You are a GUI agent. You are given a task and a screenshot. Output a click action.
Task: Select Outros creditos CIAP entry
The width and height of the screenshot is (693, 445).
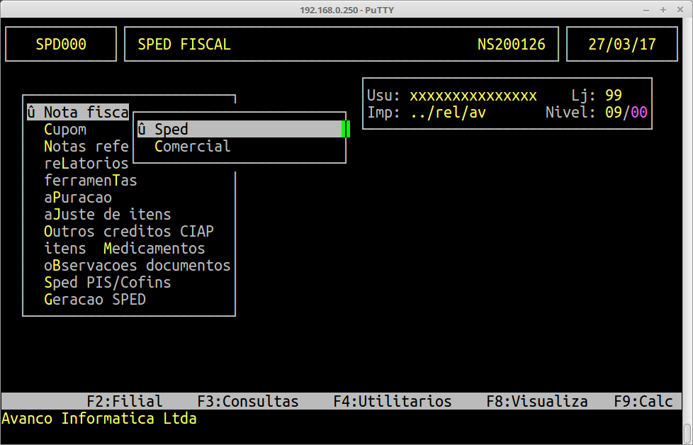pyautogui.click(x=128, y=232)
